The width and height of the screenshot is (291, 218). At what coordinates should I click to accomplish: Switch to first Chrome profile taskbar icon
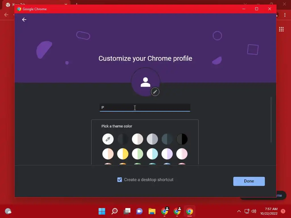[165, 211]
